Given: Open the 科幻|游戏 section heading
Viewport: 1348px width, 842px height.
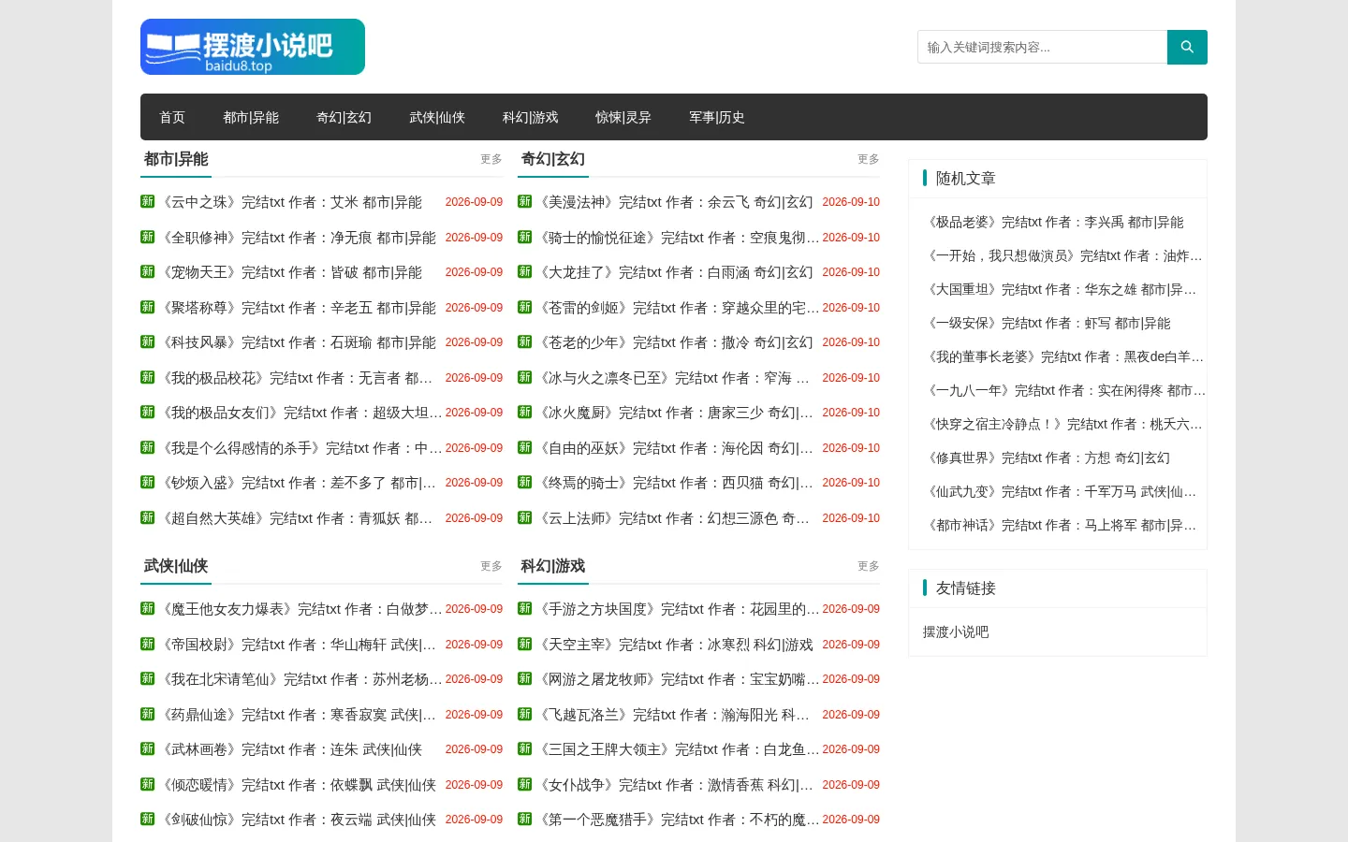Looking at the screenshot, I should [x=553, y=567].
